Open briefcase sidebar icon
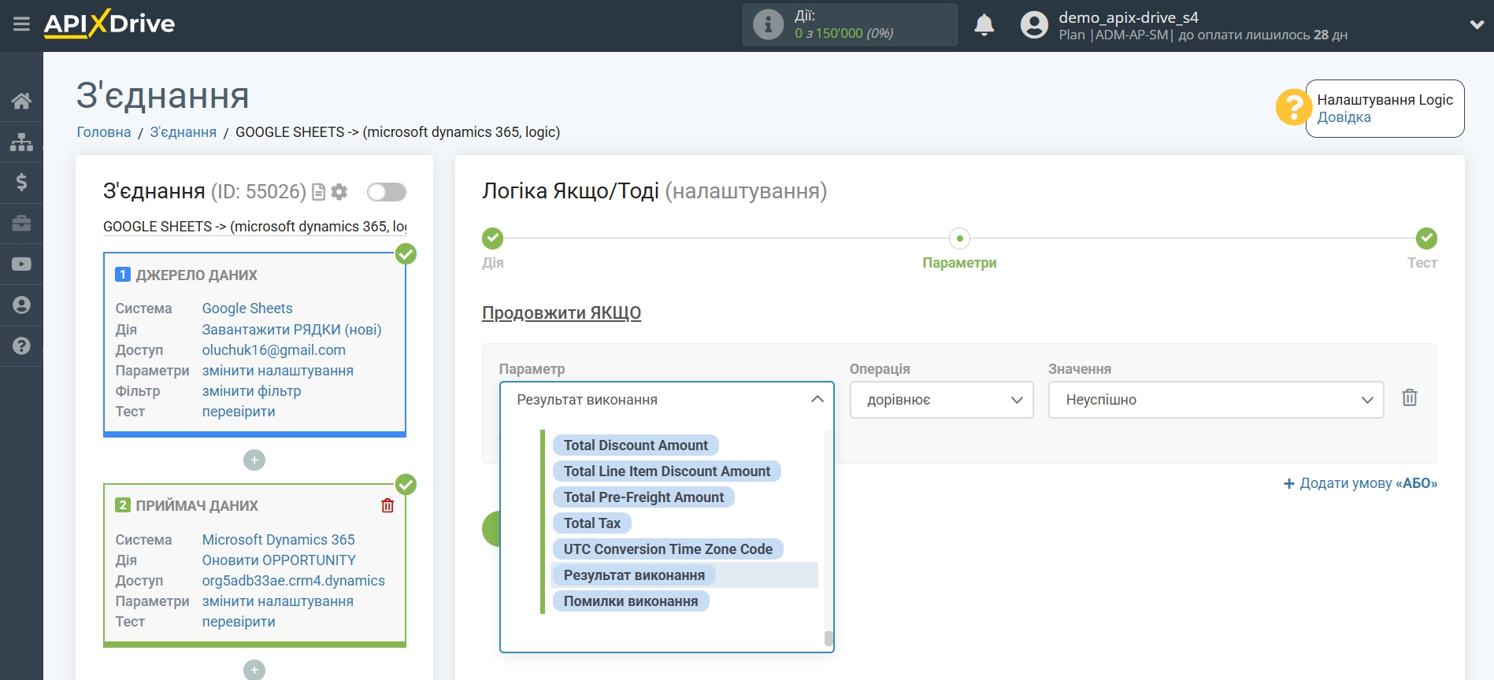 [x=21, y=224]
